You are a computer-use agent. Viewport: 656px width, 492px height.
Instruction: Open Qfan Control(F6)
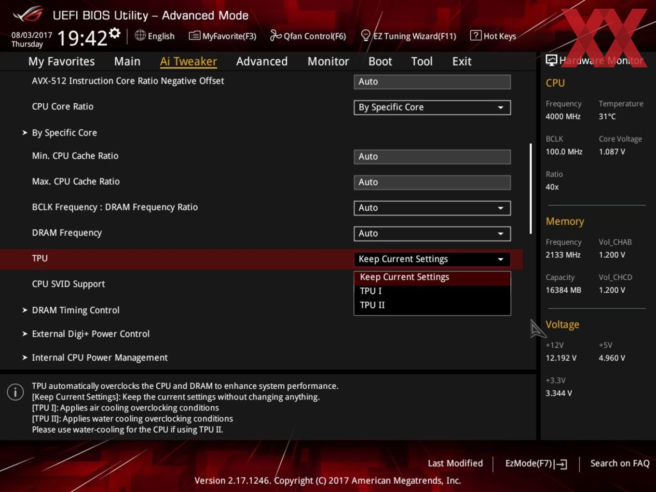pos(308,36)
